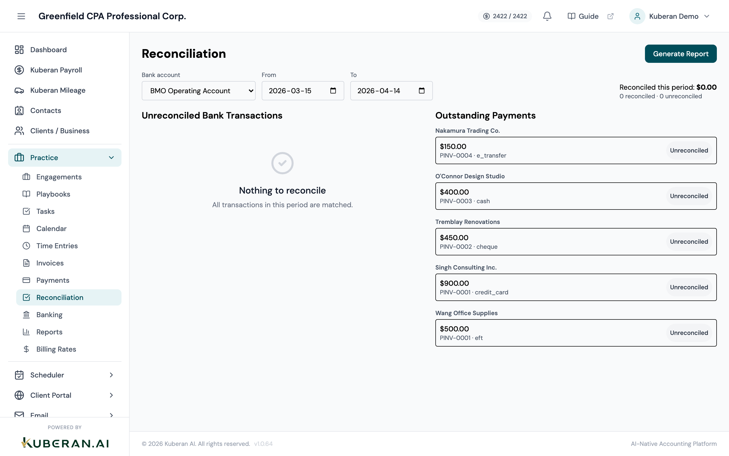Open the Bank account dropdown
The image size is (729, 456).
[x=198, y=90]
